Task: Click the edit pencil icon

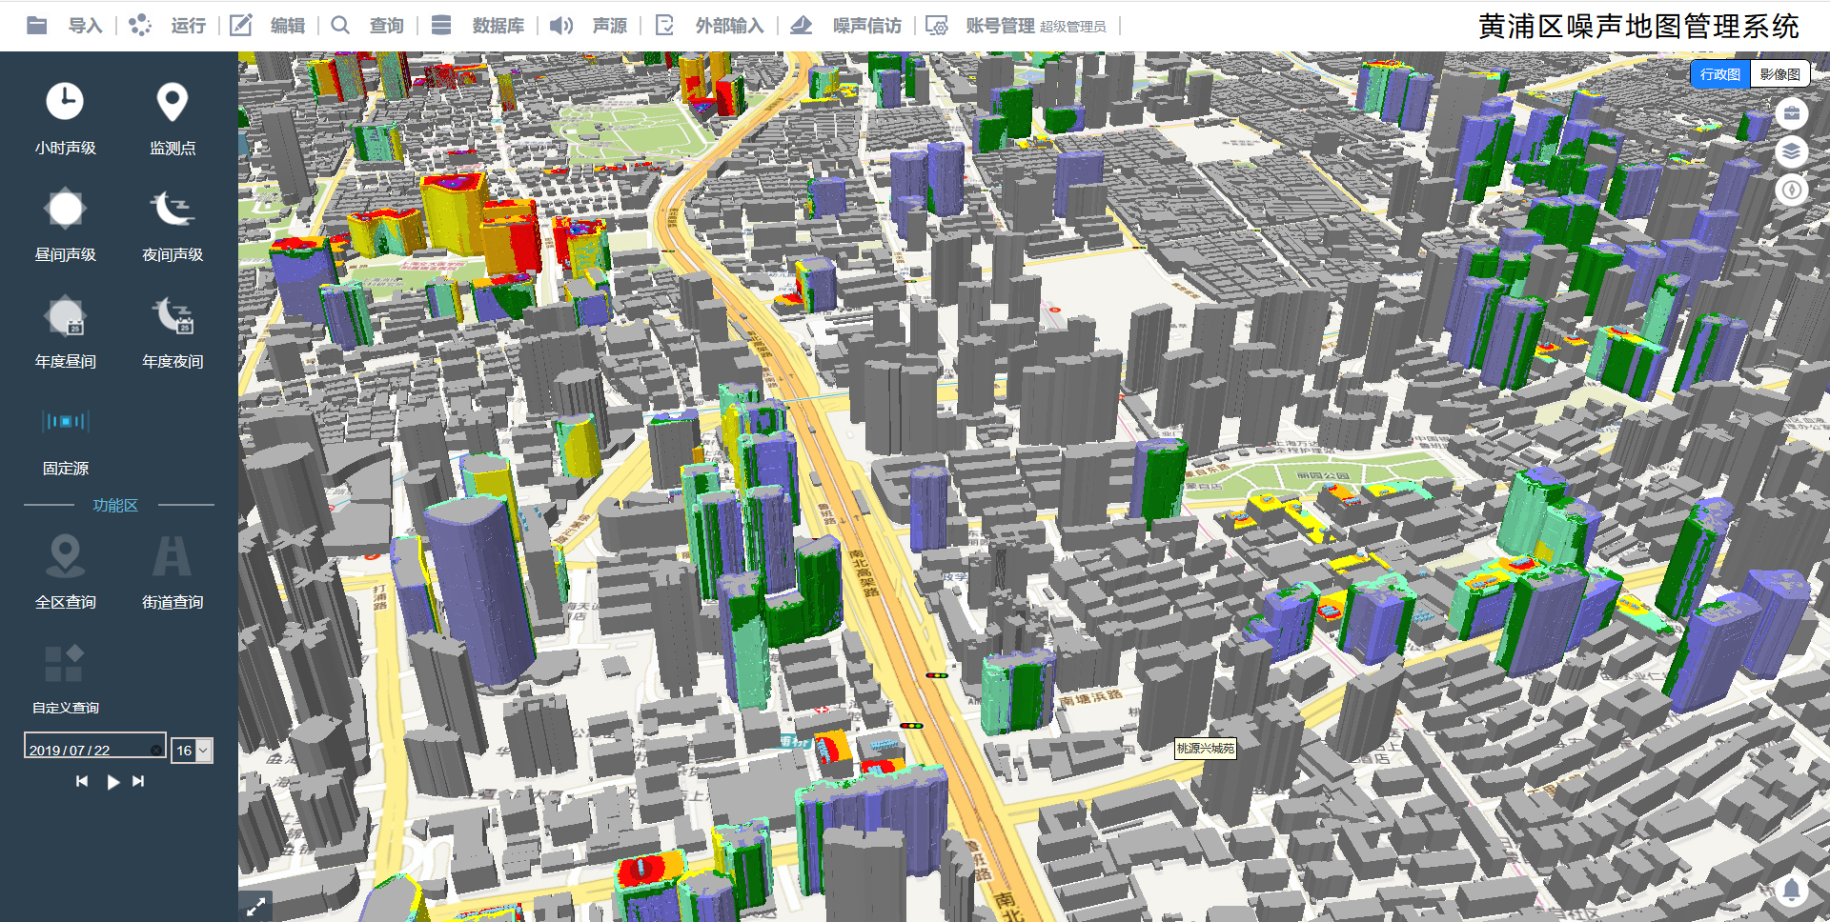Action: click(241, 26)
